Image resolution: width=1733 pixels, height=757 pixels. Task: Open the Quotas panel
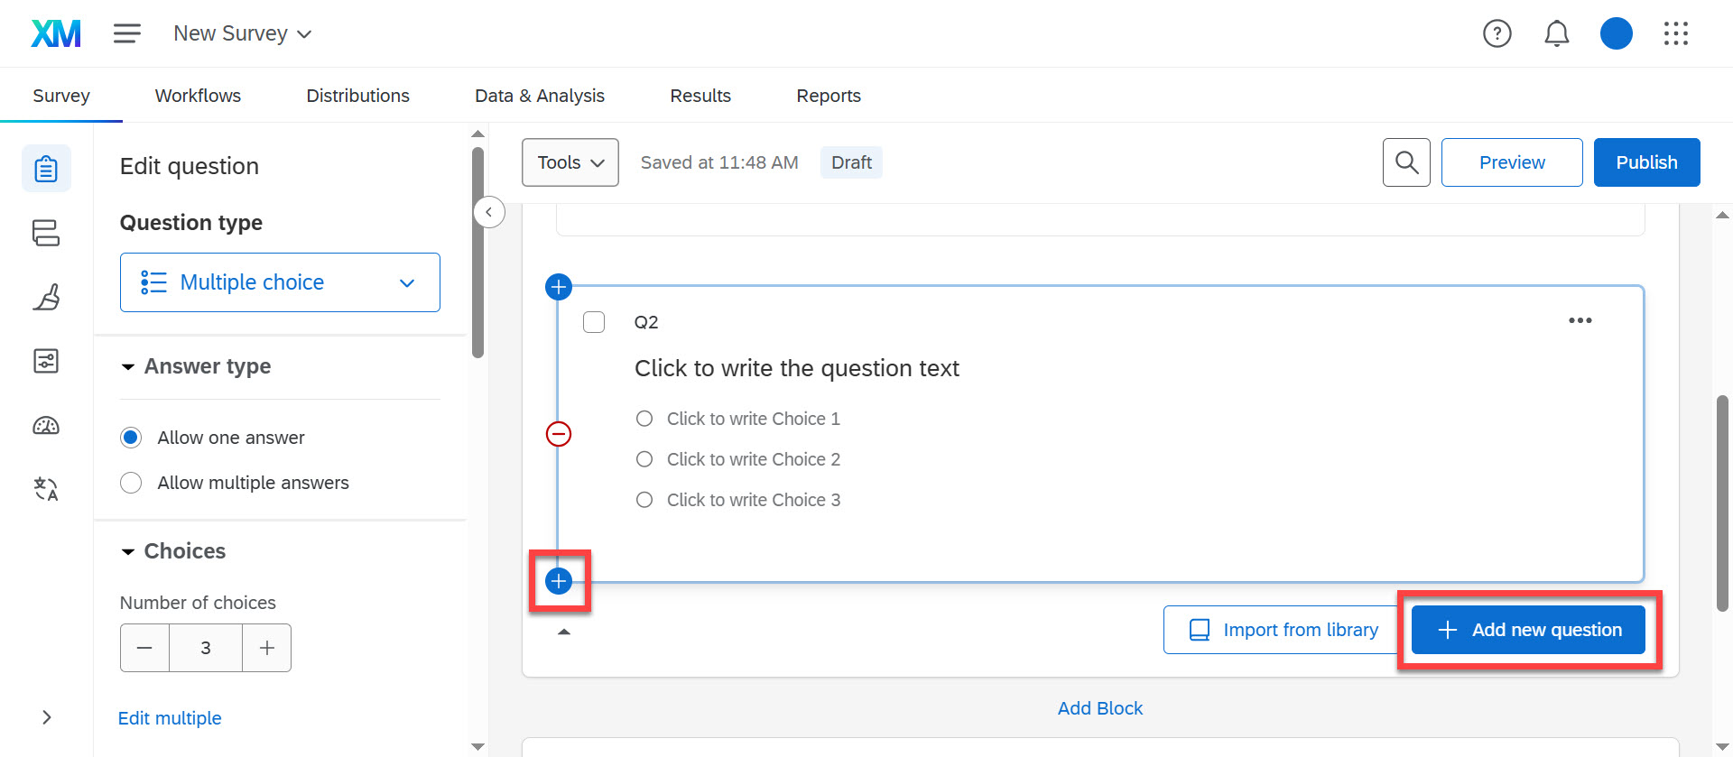(x=46, y=425)
